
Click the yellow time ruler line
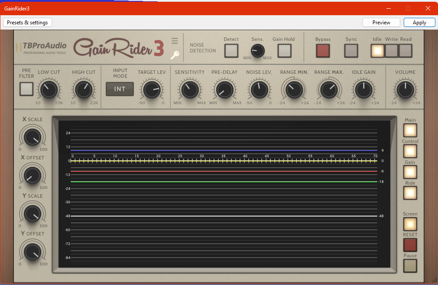click(224, 161)
